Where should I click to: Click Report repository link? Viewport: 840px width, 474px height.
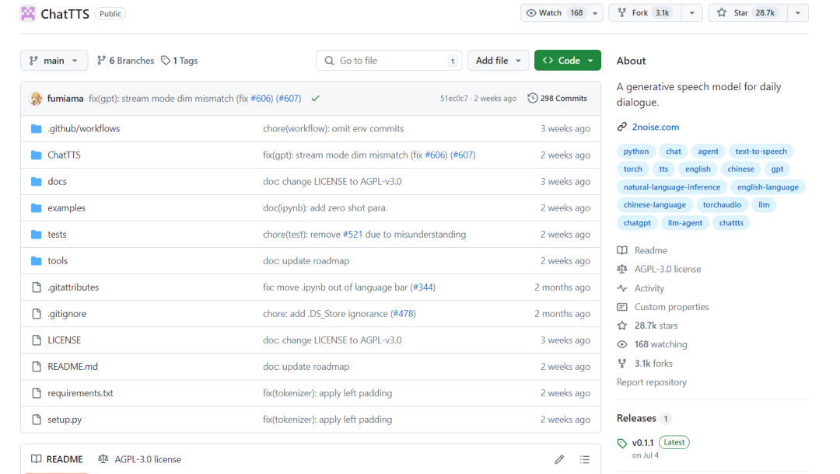652,382
